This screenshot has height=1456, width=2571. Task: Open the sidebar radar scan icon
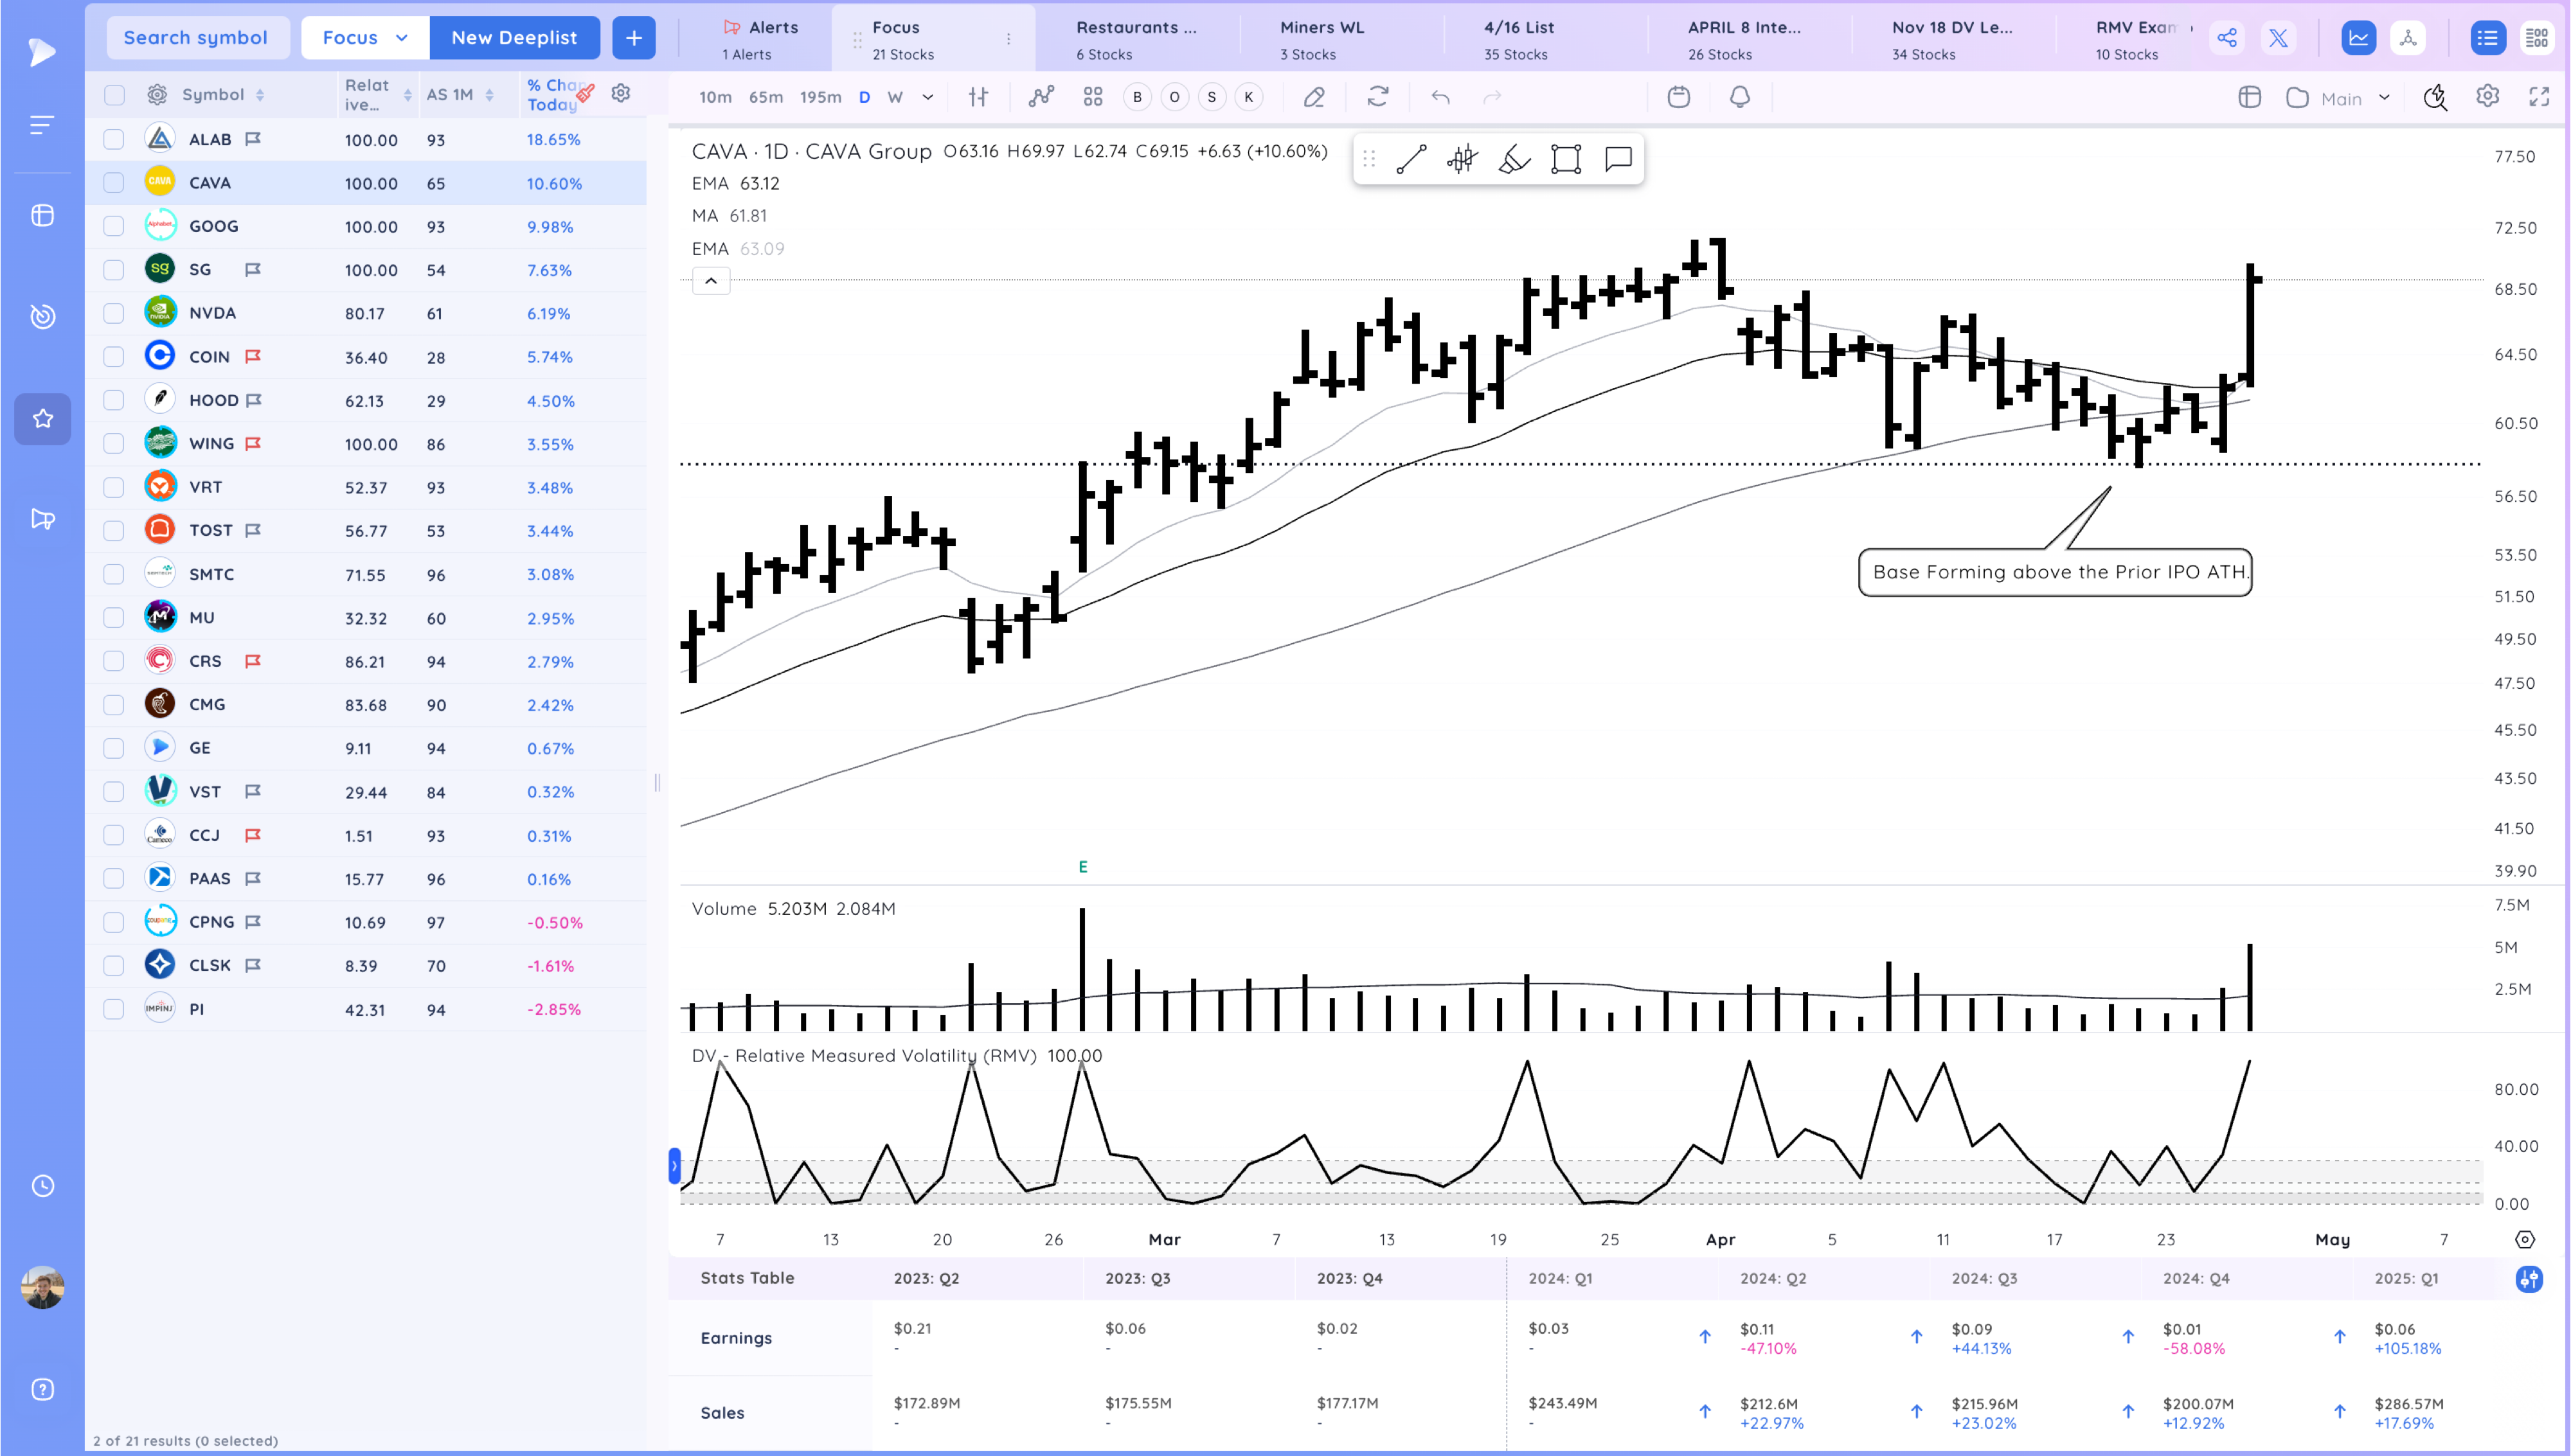pos(42,316)
